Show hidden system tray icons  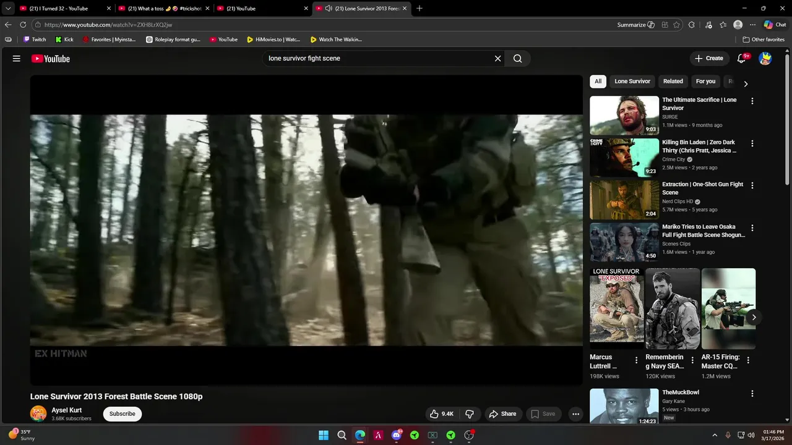coord(715,435)
